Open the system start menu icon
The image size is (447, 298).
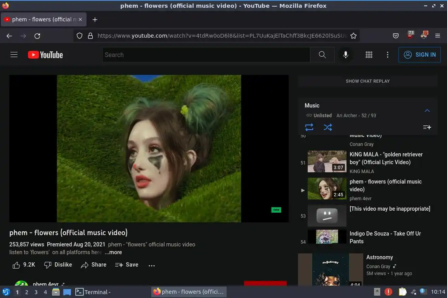pyautogui.click(x=6, y=292)
